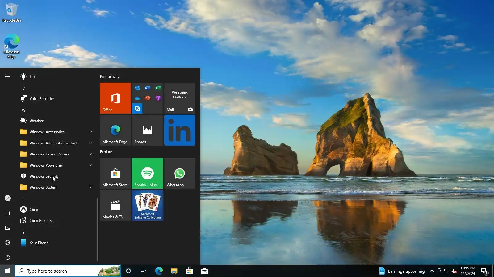Screen dimensions: 494x277
Task: Launch Microsoft Solitaire Collection tile
Action: tap(148, 205)
